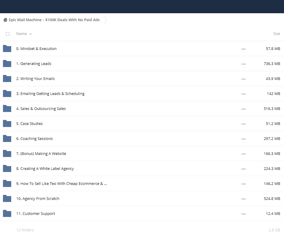
Task: Open the 2. Writing Your Emails folder
Action: (35, 79)
